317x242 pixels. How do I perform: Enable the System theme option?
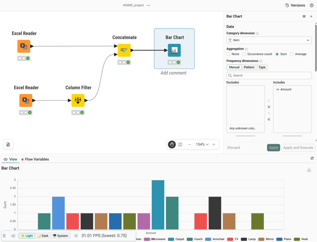(x=60, y=236)
